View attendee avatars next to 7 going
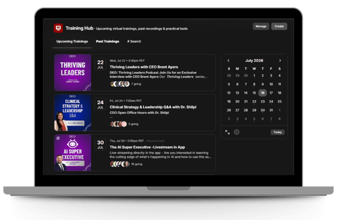Image resolution: width=337 pixels, height=220 pixels. click(120, 84)
